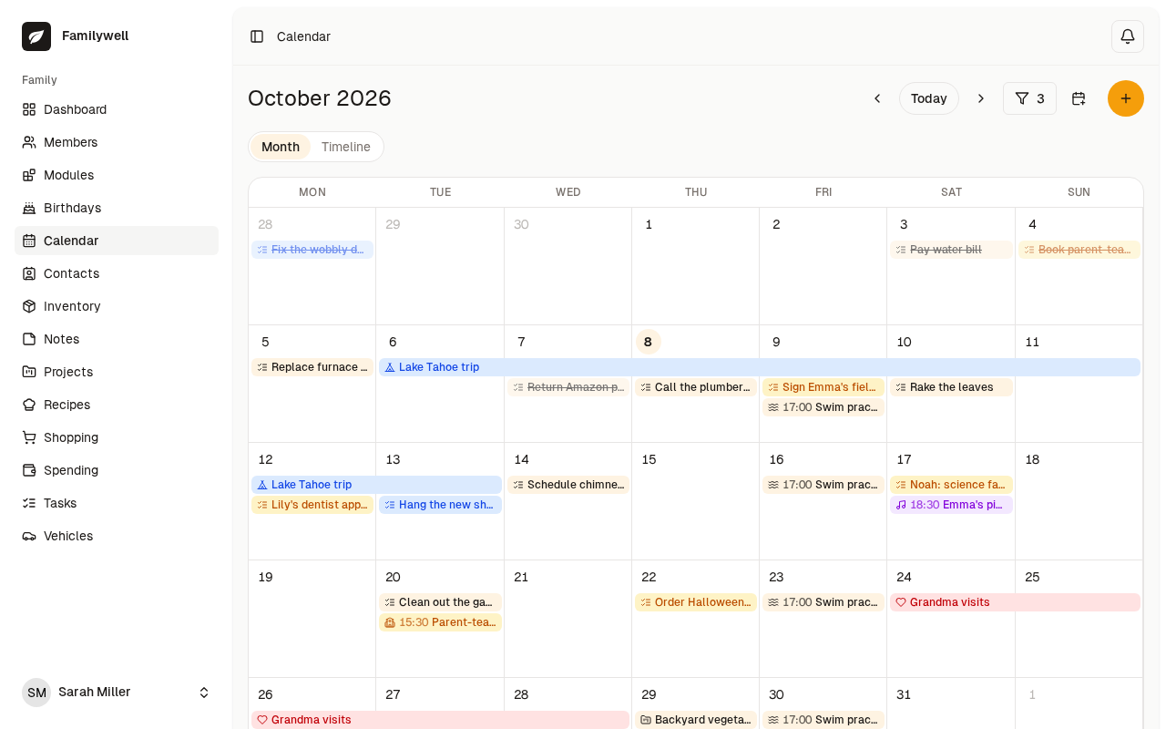Open Lake Tahoe trip bar starting Oct 6
The height and width of the screenshot is (729, 1166).
(760, 367)
